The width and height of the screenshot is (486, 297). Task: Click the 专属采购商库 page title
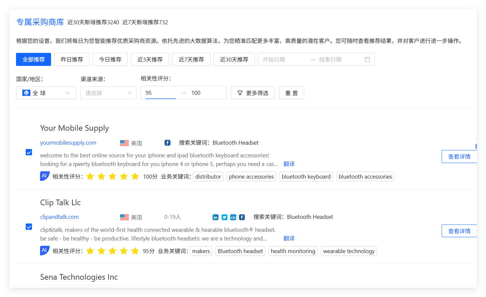point(40,22)
